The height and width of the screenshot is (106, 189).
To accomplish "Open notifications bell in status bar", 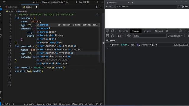I will (x=101, y=104).
